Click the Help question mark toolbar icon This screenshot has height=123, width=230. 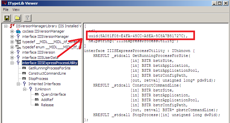click(x=27, y=18)
